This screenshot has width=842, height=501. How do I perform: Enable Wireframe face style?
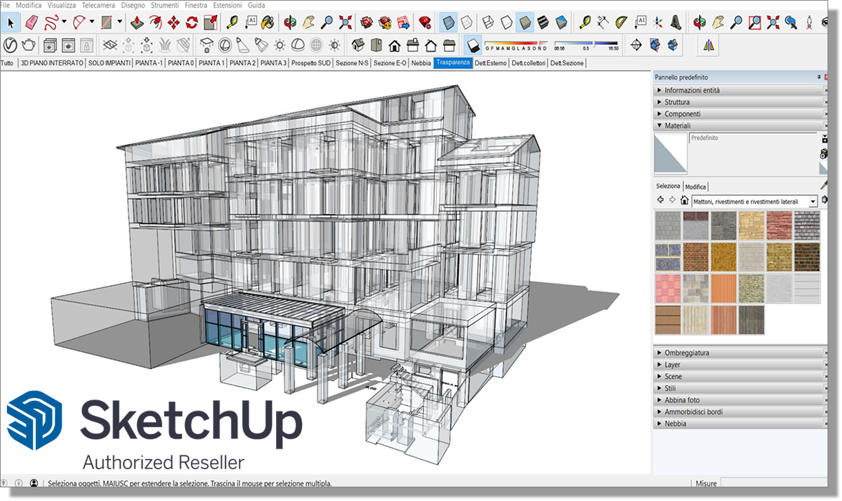(489, 23)
